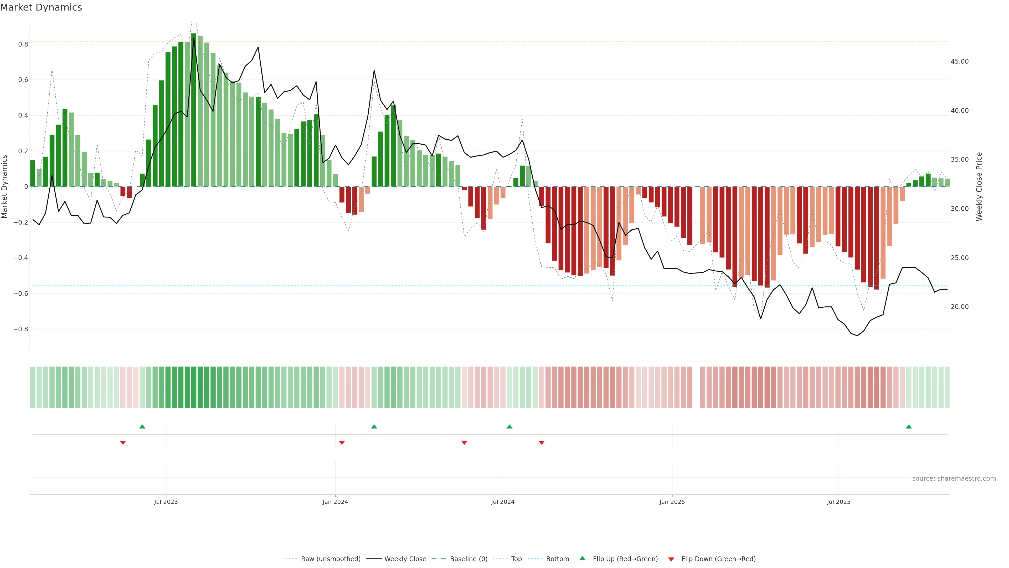This screenshot has height=568, width=1009.
Task: Click the Jul 2023 x-axis label
Action: (x=166, y=502)
